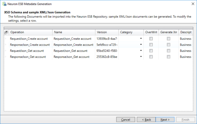Click Name cell RequestJson_Create account

click(74, 39)
